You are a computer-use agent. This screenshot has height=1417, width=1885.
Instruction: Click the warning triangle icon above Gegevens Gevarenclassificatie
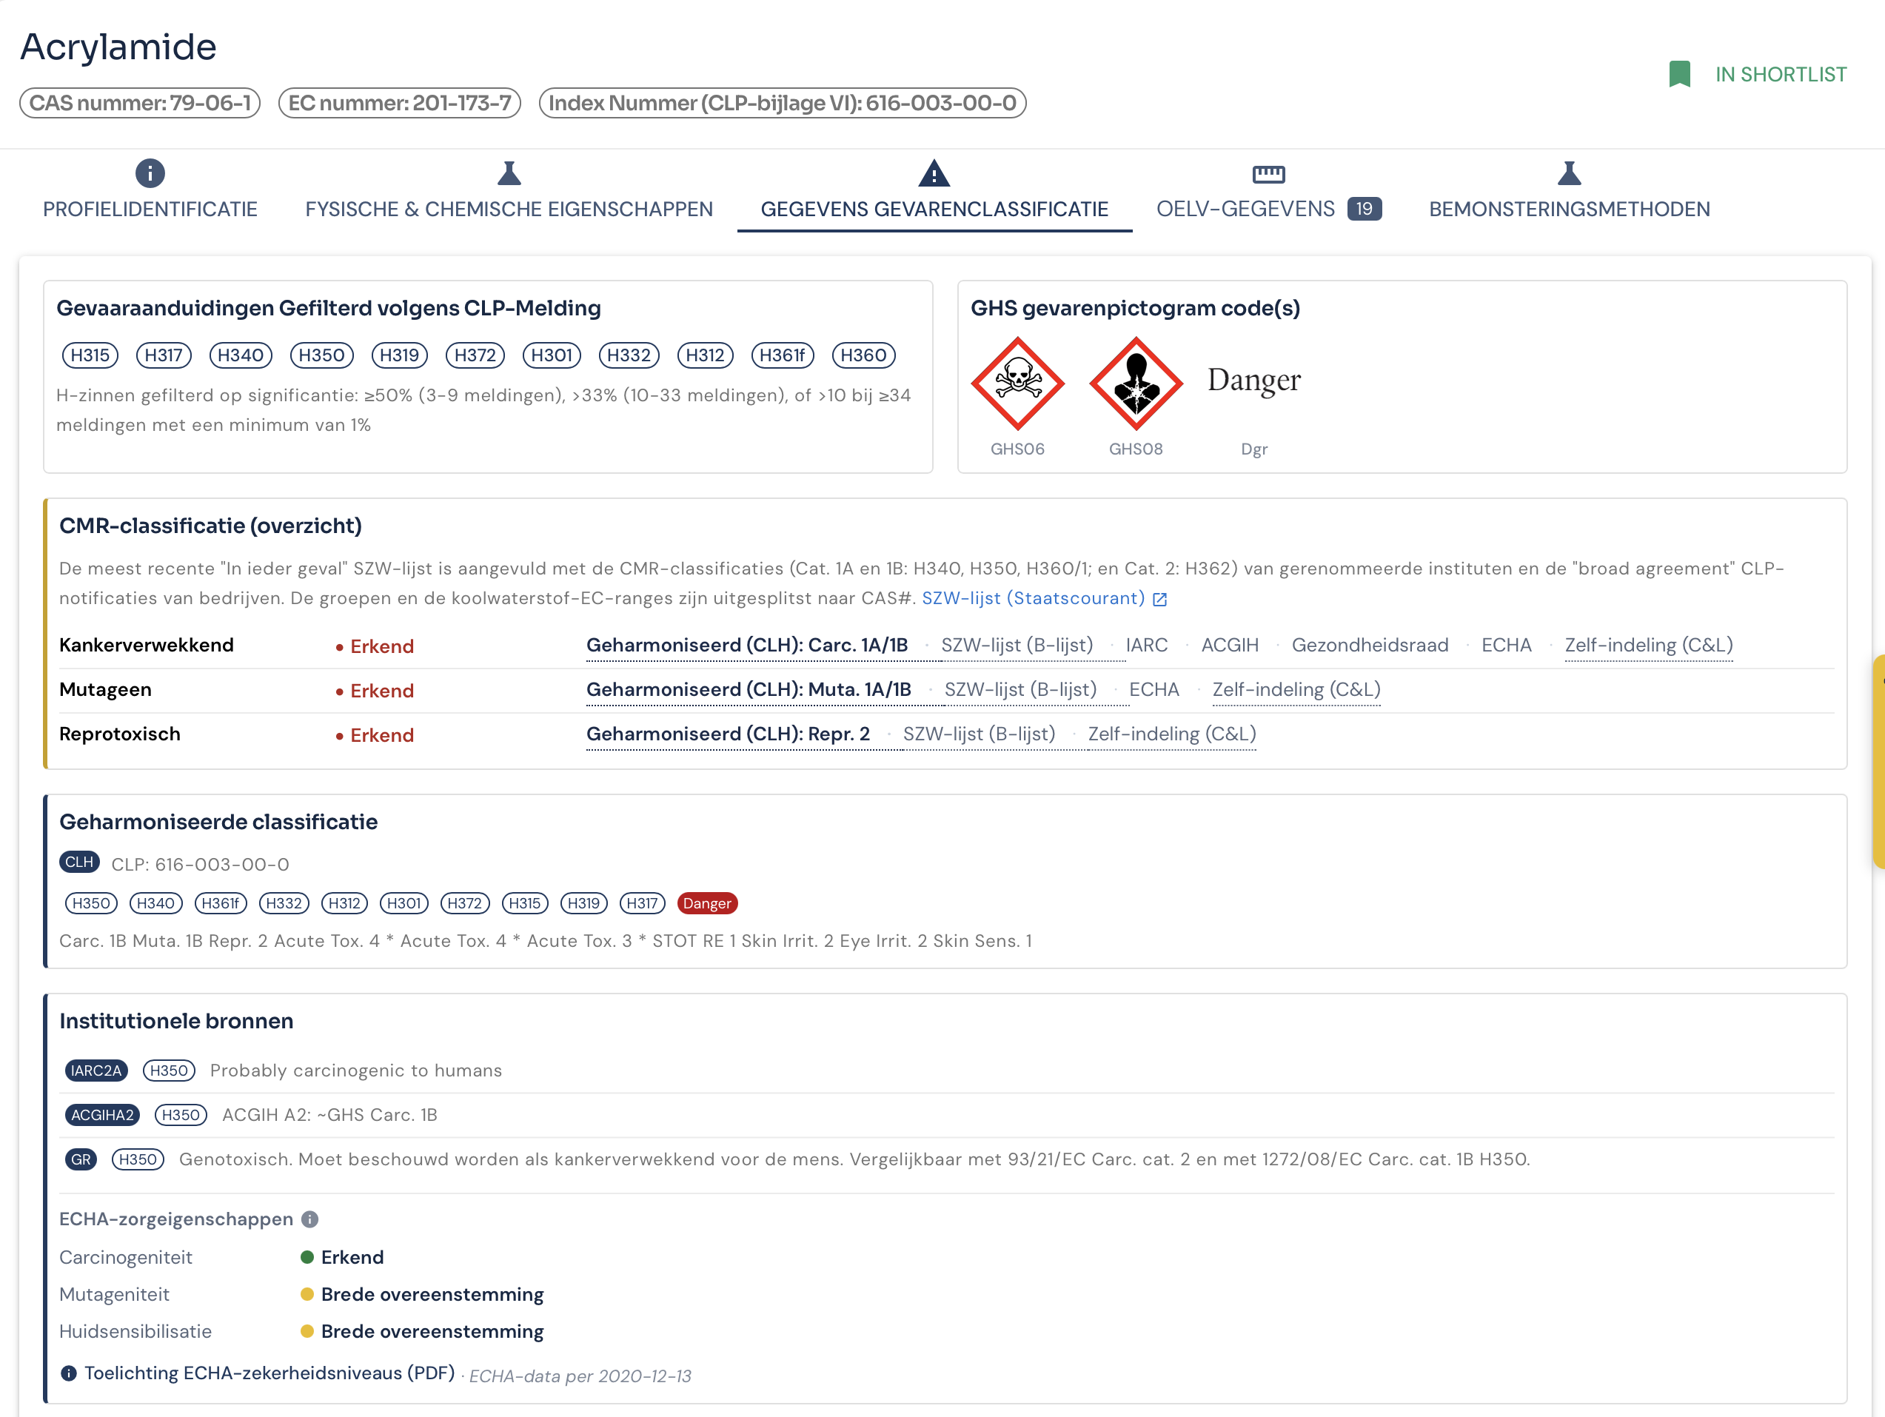click(x=934, y=173)
